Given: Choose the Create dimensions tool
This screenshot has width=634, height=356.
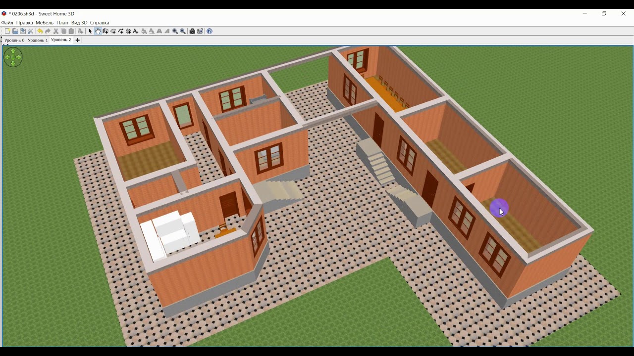Looking at the screenshot, I should tap(128, 31).
